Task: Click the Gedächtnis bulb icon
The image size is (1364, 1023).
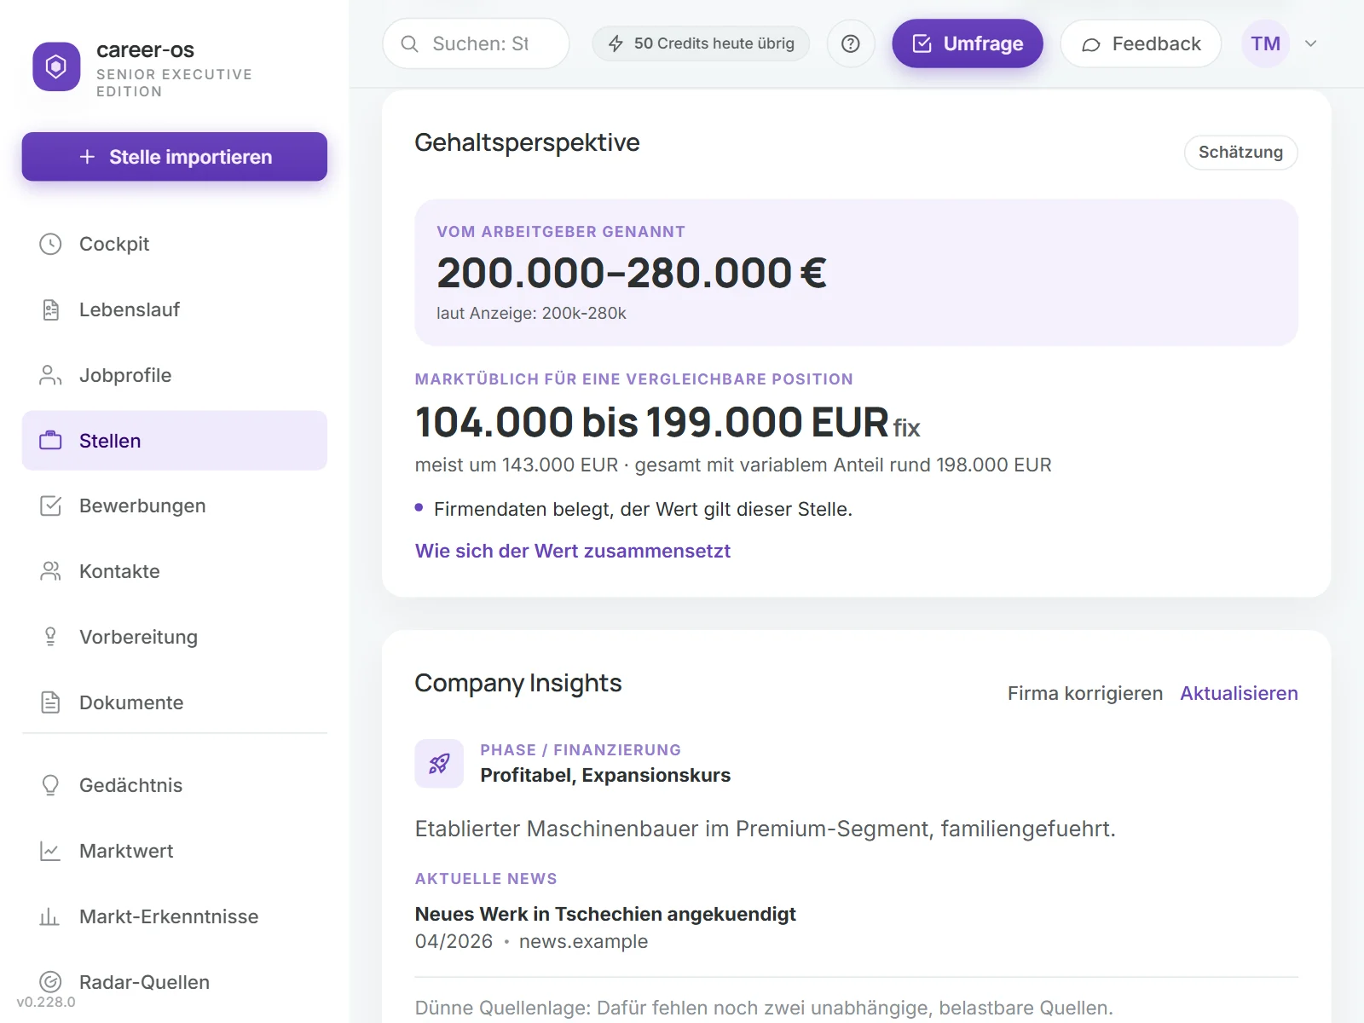Action: click(50, 785)
